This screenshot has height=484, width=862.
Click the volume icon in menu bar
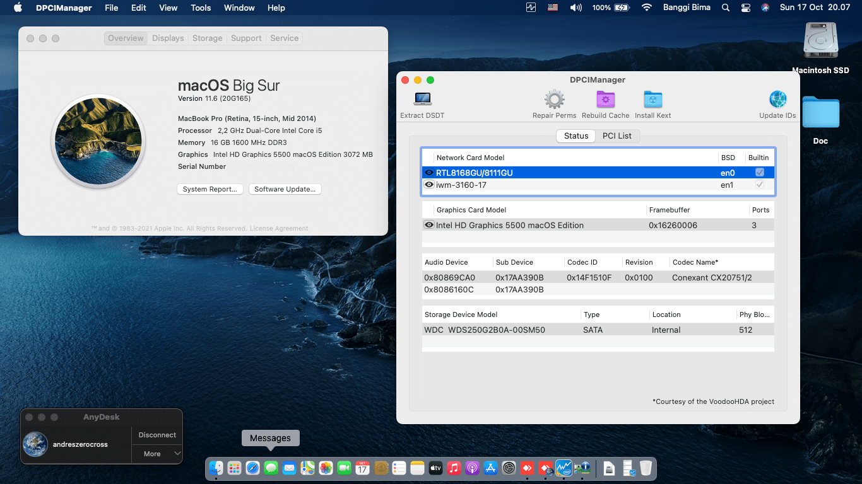click(x=576, y=8)
